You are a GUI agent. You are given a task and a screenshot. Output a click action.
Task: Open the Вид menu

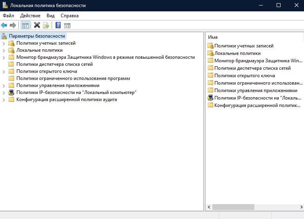coord(50,16)
